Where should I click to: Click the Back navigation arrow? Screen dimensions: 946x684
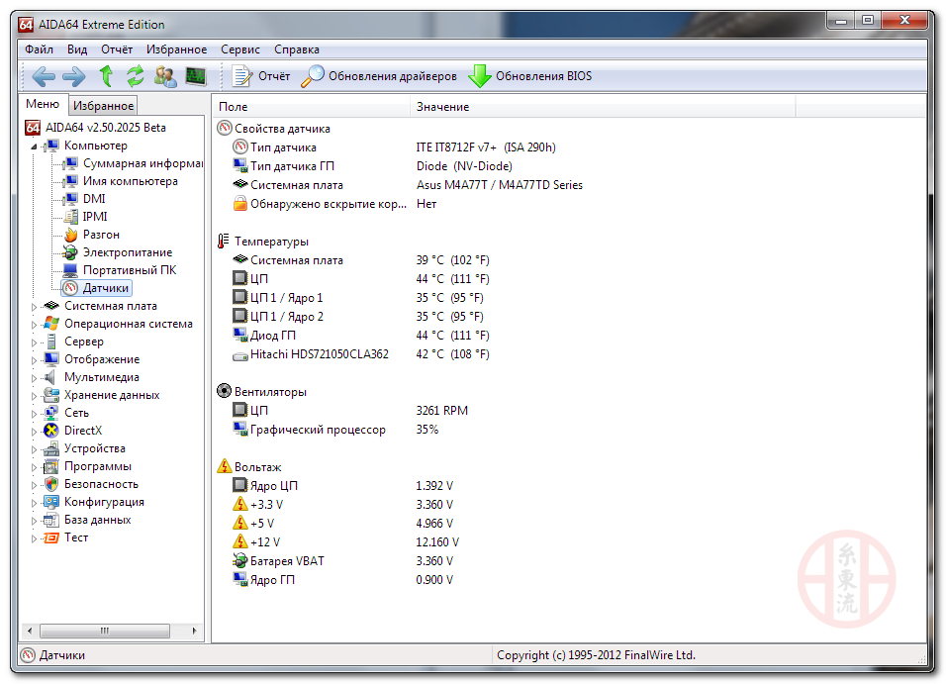coord(44,76)
